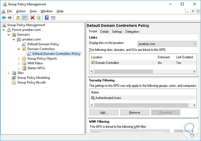Open the 'Display links in this location' dropdown
The width and height of the screenshot is (201, 141).
coord(167,44)
